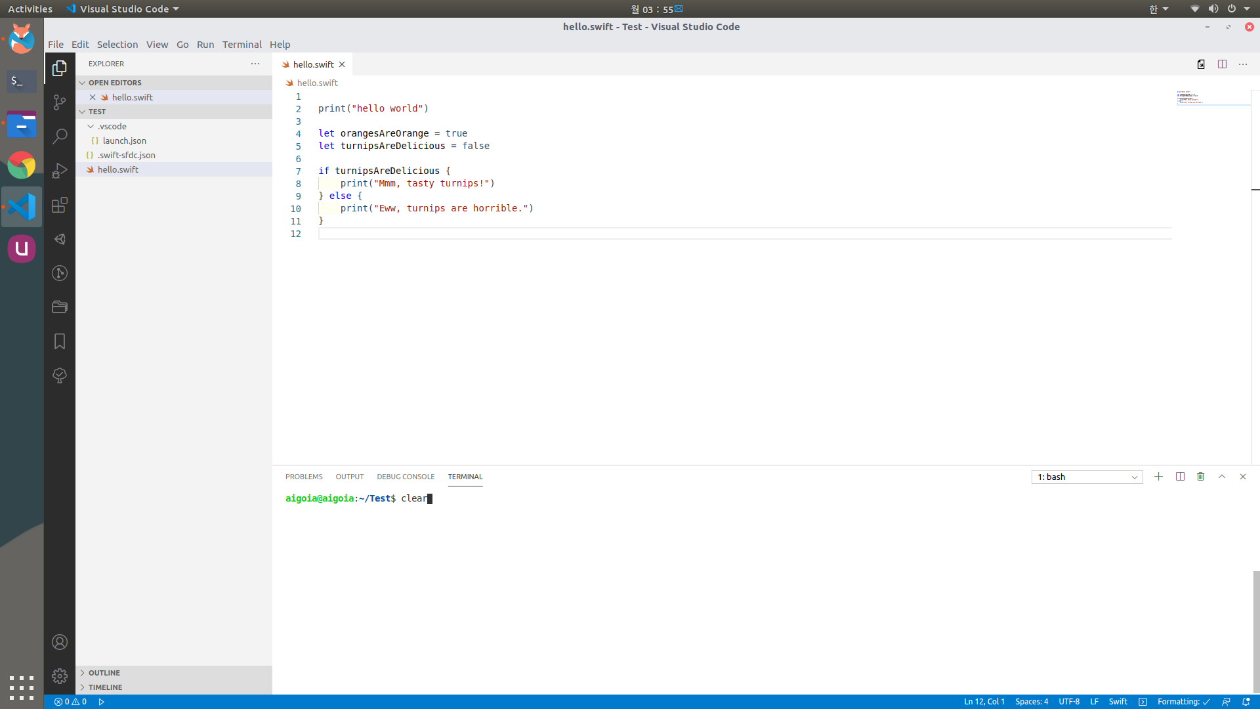The width and height of the screenshot is (1260, 709).
Task: Toggle the Formatting status bar item
Action: (x=1183, y=702)
